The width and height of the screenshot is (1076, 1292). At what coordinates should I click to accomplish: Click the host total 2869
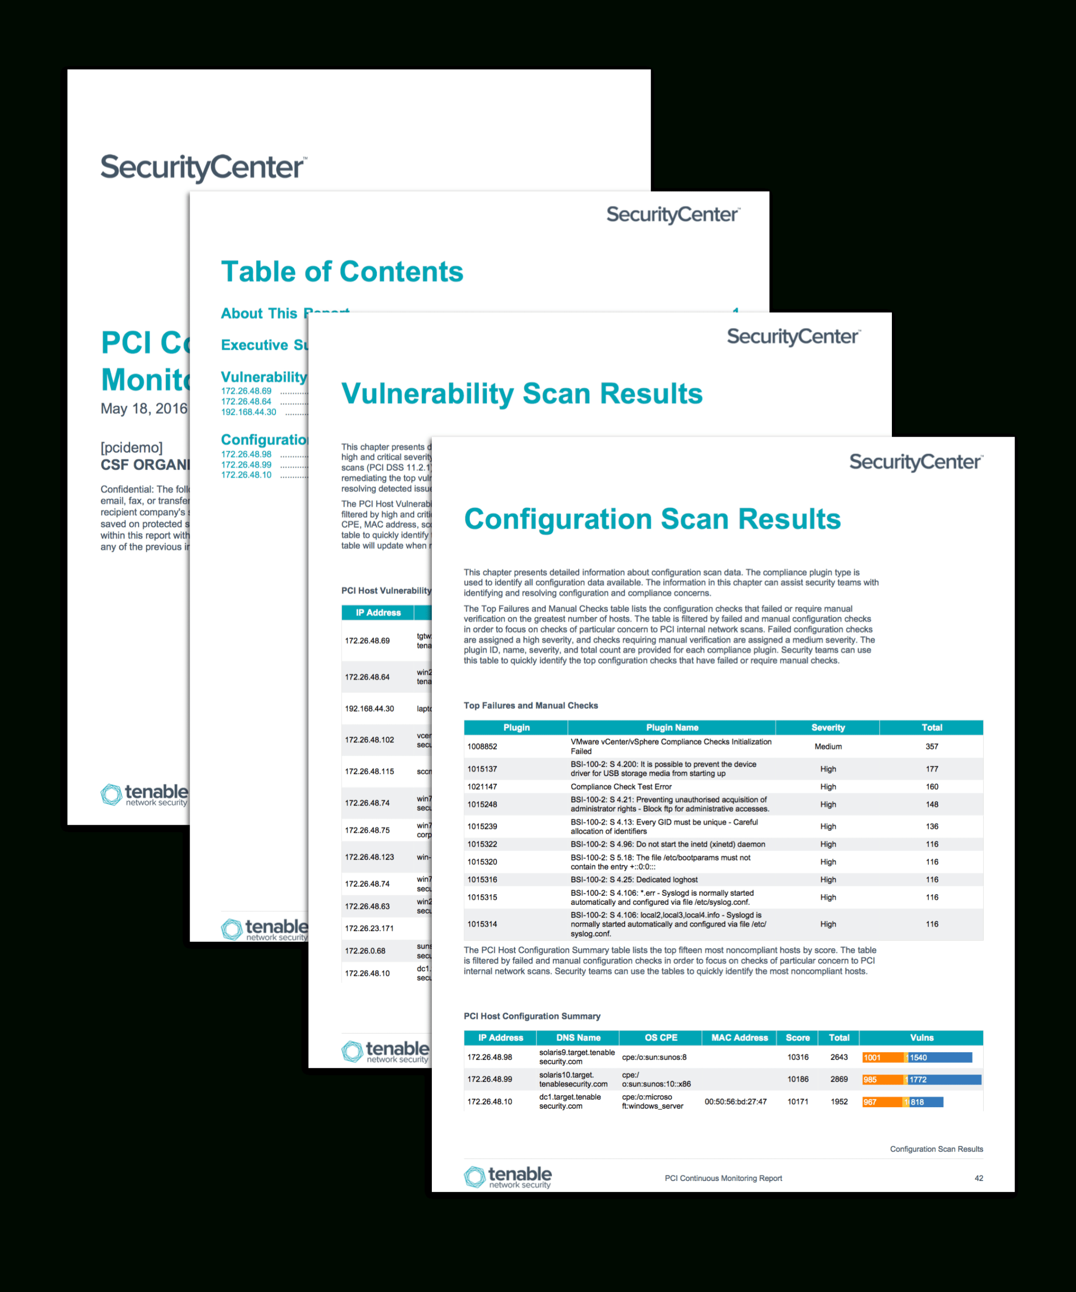pyautogui.click(x=839, y=1080)
